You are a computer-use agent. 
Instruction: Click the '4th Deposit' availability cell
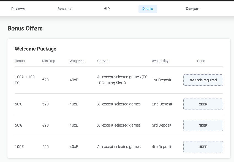(x=162, y=147)
